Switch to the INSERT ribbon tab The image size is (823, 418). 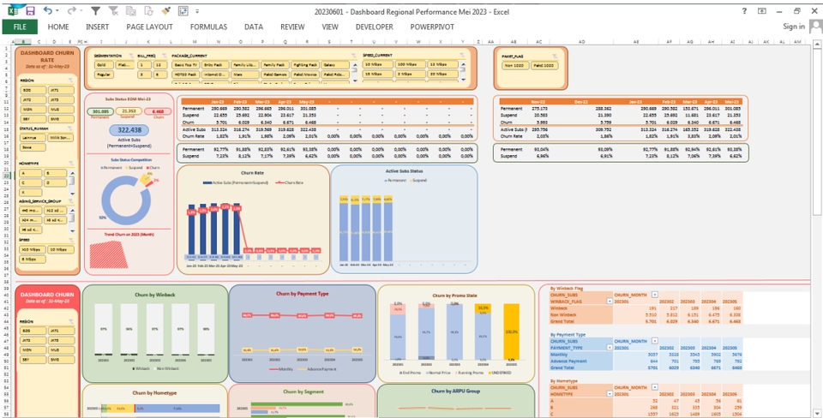click(97, 27)
